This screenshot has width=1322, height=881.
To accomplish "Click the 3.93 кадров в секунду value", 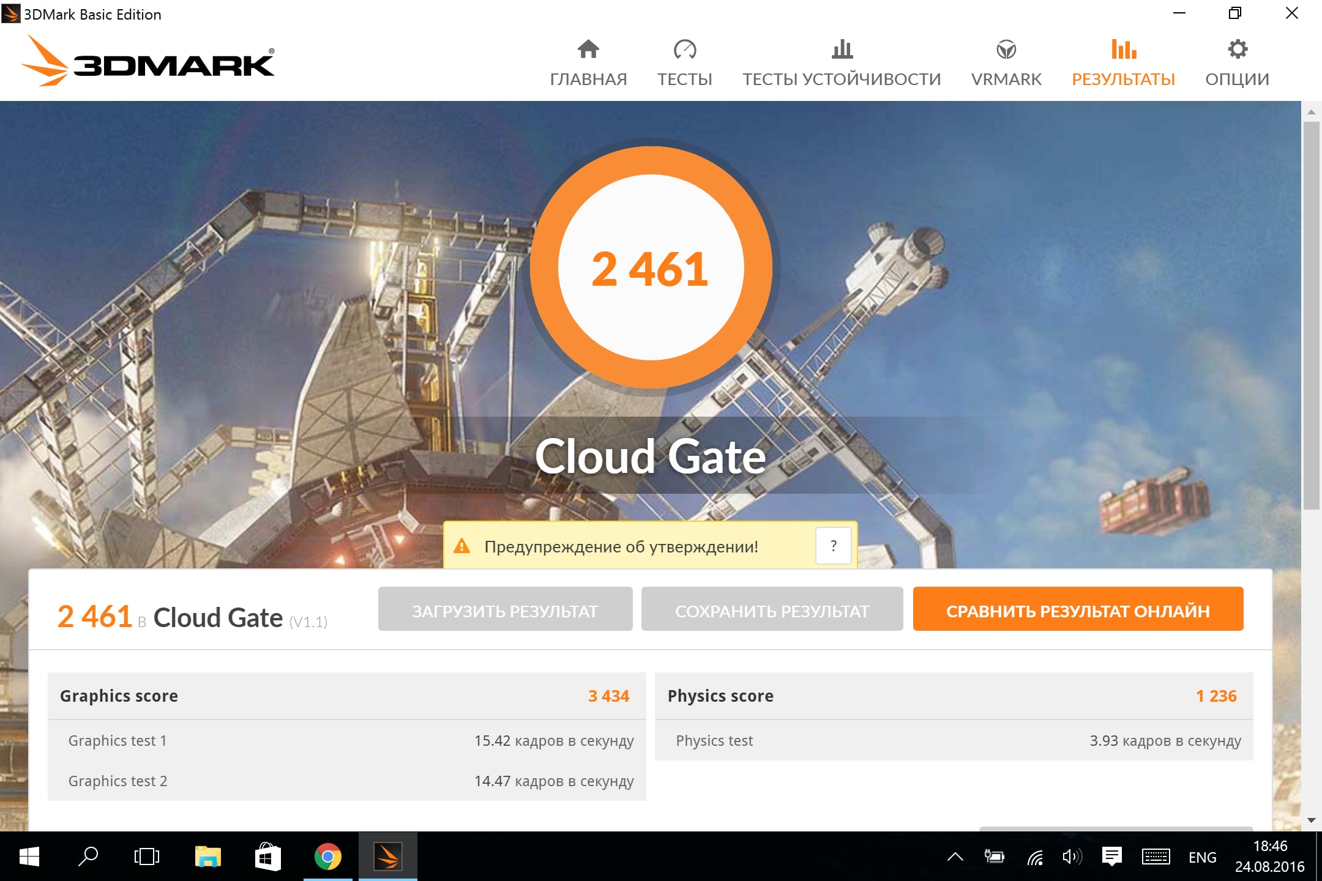I will pos(1165,740).
